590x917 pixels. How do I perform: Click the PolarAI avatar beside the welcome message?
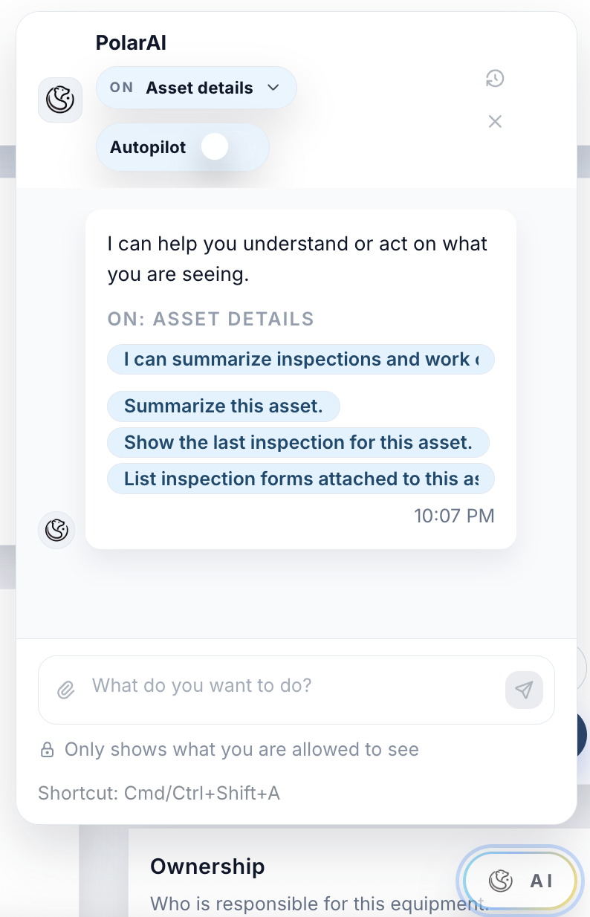(56, 530)
